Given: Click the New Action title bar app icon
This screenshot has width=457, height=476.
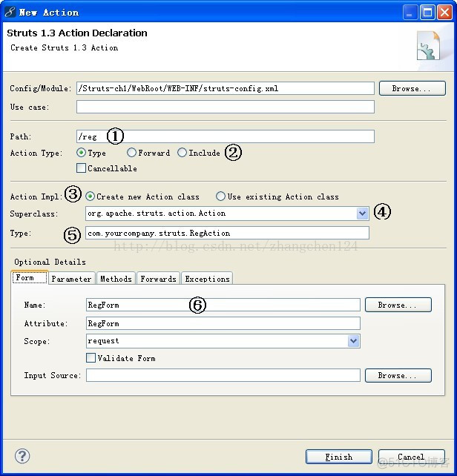Looking at the screenshot, I should [10, 12].
